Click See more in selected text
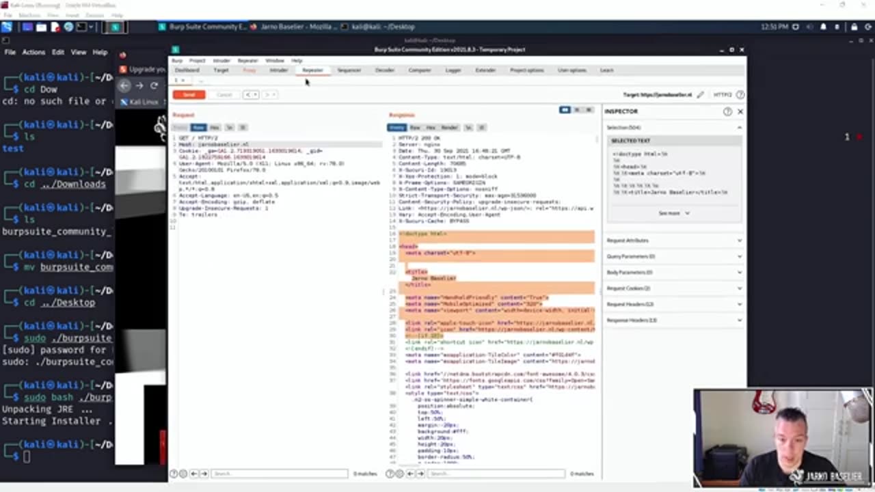This screenshot has height=492, width=875. pyautogui.click(x=674, y=213)
